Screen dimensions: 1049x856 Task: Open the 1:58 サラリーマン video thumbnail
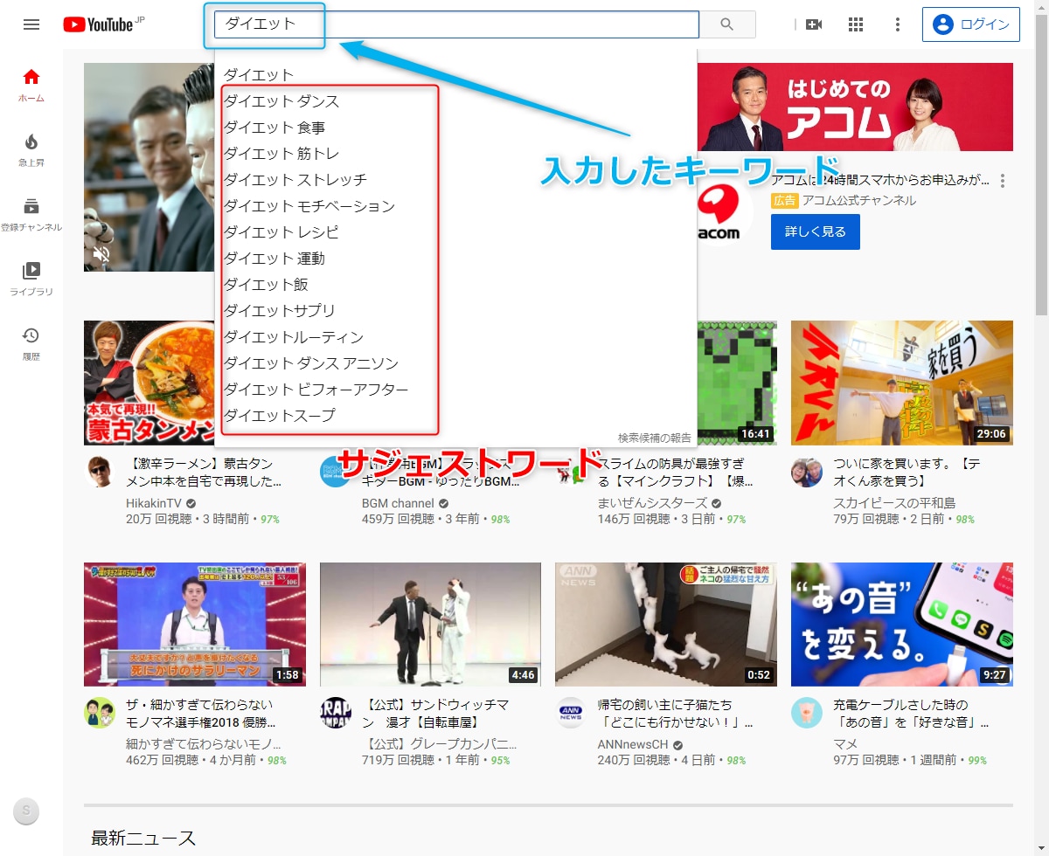click(195, 625)
